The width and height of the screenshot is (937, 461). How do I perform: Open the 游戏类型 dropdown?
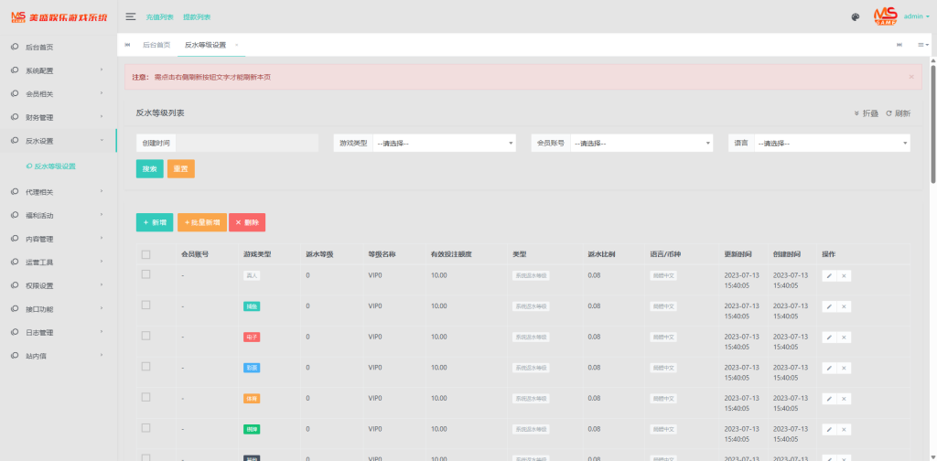click(444, 143)
